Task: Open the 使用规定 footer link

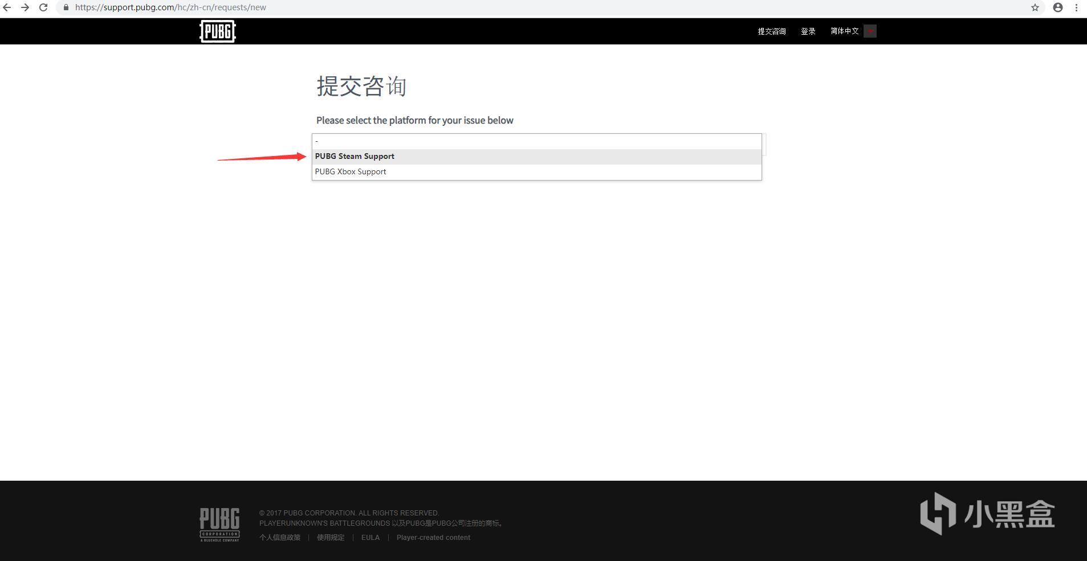Action: (331, 538)
